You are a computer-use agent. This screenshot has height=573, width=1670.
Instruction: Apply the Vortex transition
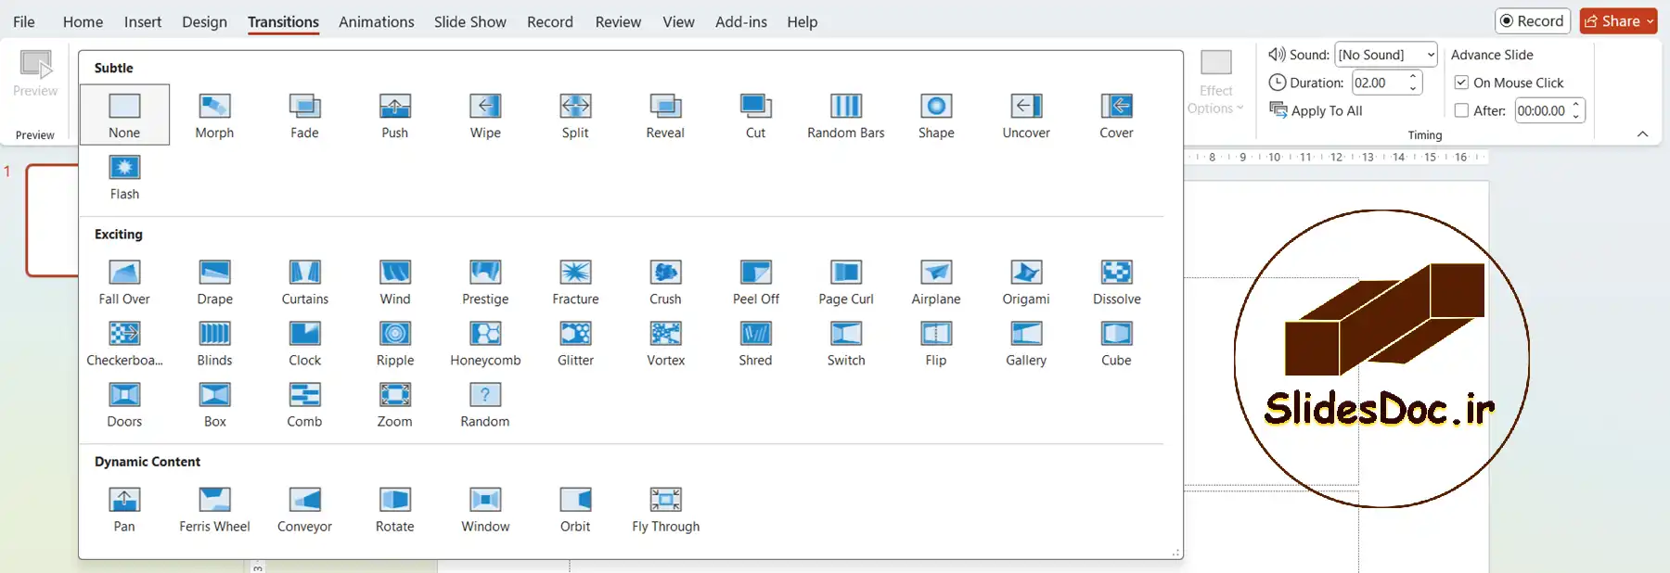click(665, 343)
